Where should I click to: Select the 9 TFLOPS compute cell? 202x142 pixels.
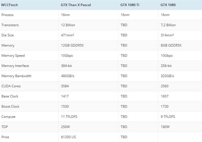pyautogui.click(x=168, y=117)
